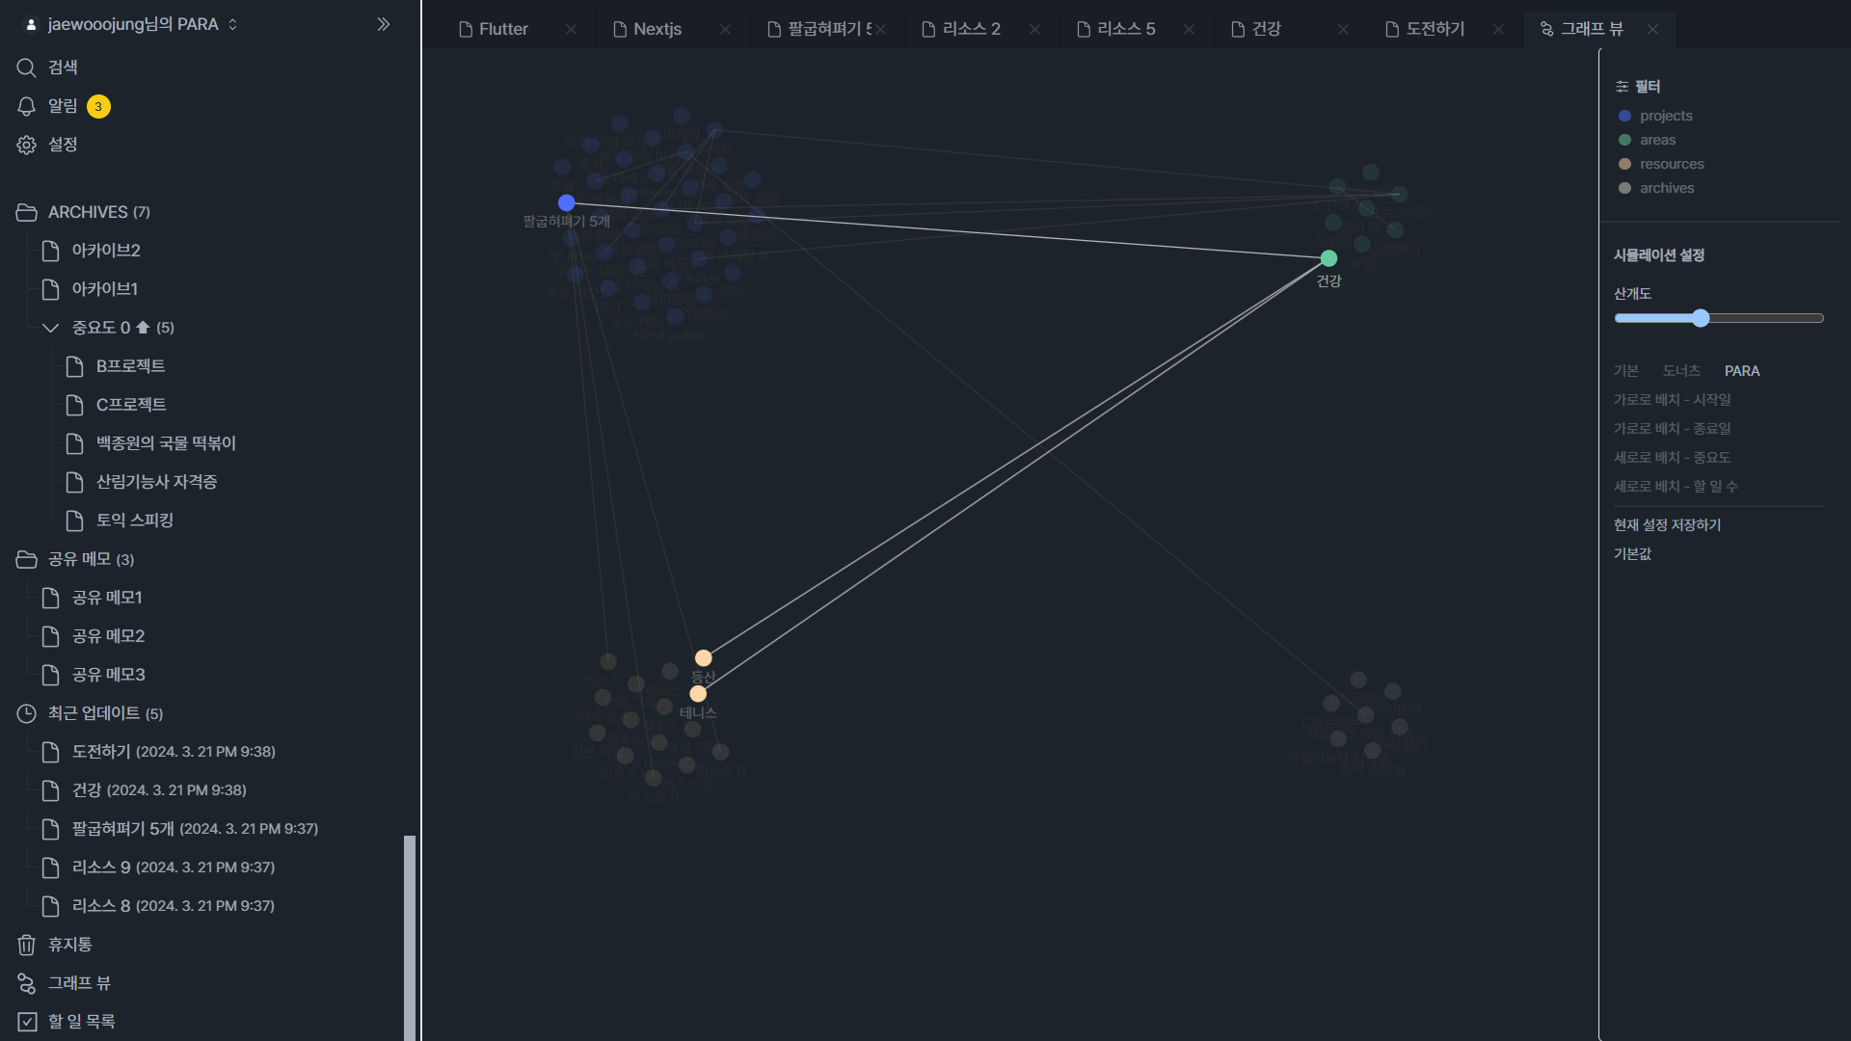Collapse the sidebar with double-chevron icon
The height and width of the screenshot is (1041, 1851).
(383, 24)
